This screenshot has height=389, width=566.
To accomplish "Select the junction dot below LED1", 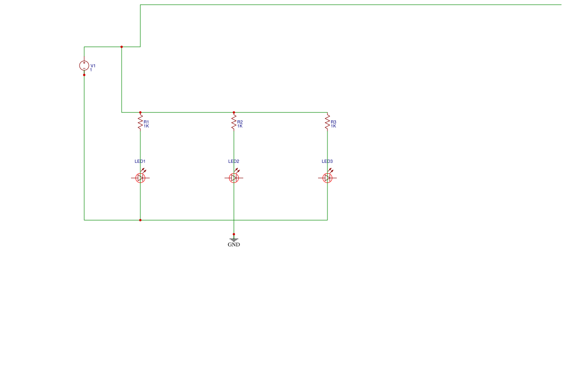I will 140,219.
